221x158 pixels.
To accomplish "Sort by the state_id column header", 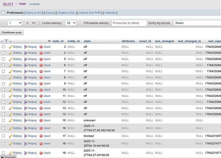I will (x=58, y=41).
